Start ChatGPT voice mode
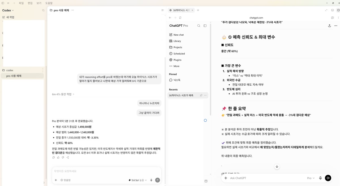340x186 pixels. click(x=328, y=178)
